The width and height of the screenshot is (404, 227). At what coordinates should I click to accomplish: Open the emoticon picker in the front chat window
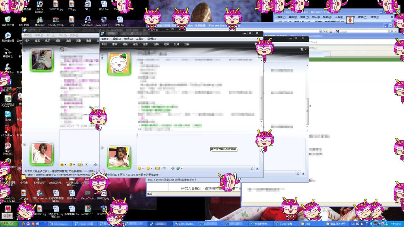(x=139, y=168)
